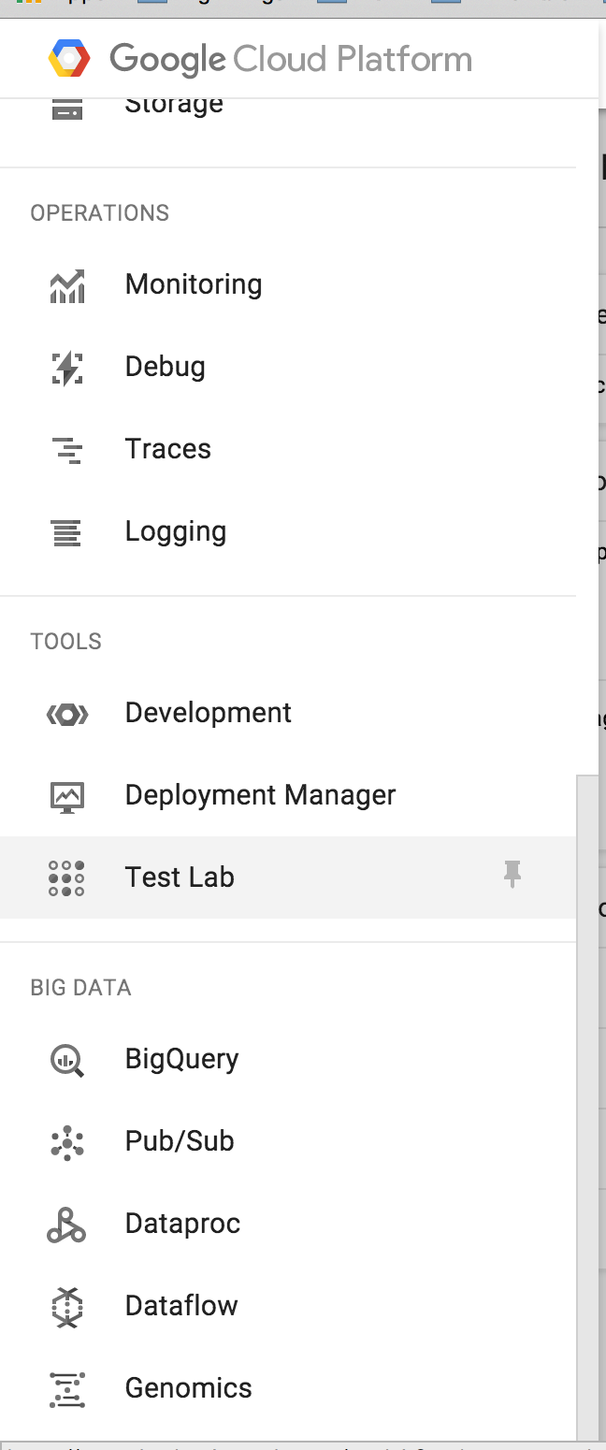Click the Traces icon
This screenshot has height=1450, width=606.
coord(66,450)
